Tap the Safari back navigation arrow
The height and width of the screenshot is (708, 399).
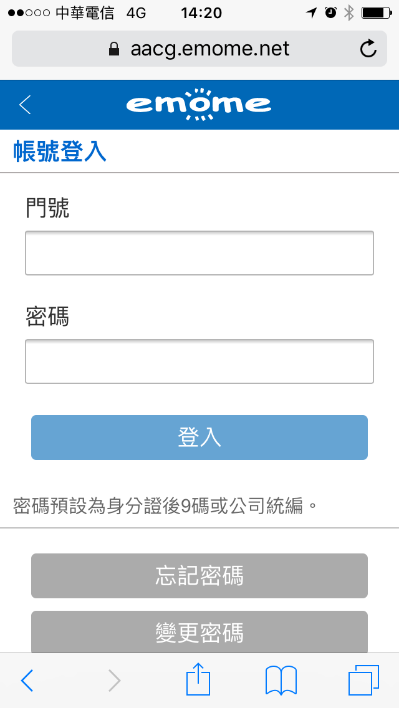tap(27, 681)
